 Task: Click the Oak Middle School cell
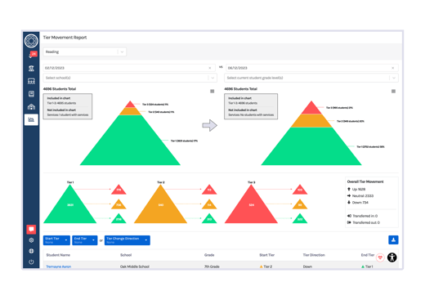(x=135, y=266)
